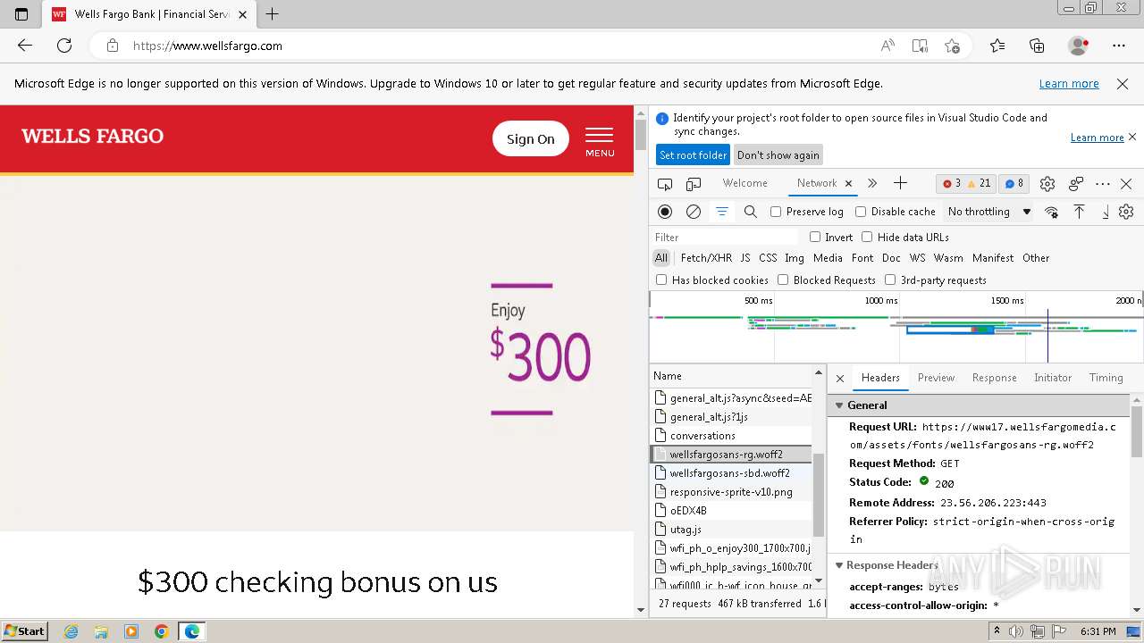Close the request details pane
The width and height of the screenshot is (1144, 643).
840,379
